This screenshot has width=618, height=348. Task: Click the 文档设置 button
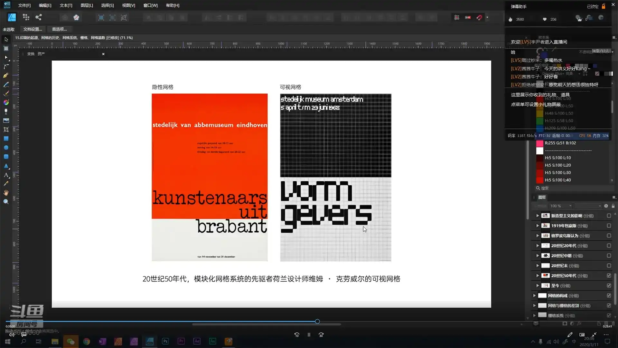coord(33,29)
